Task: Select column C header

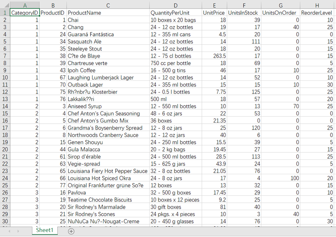Action: pyautogui.click(x=108, y=5)
